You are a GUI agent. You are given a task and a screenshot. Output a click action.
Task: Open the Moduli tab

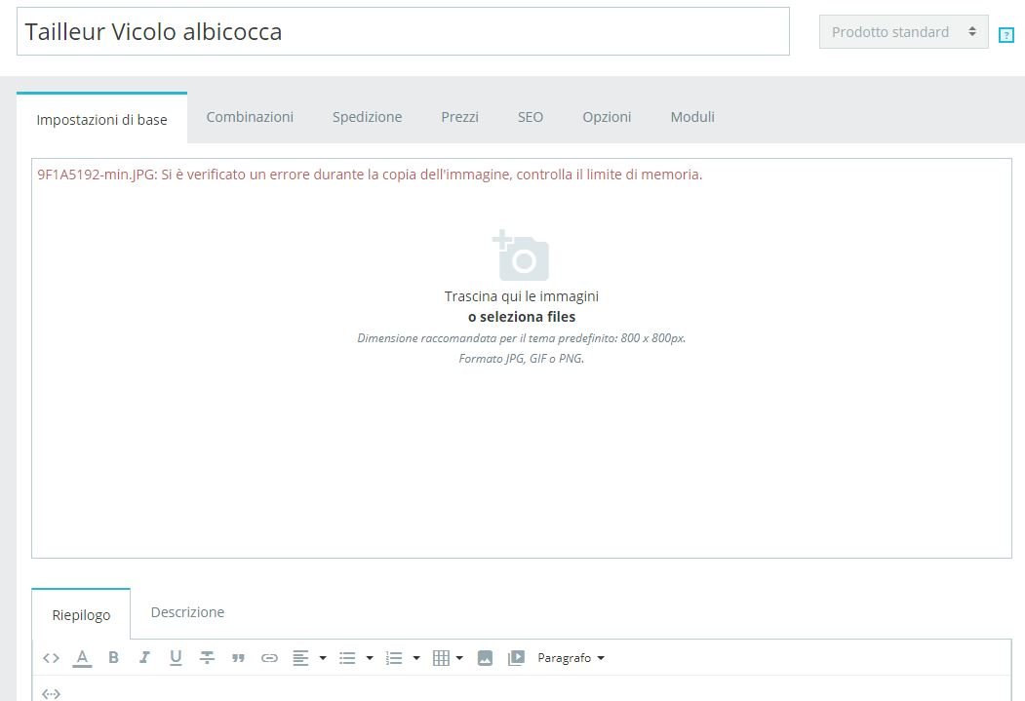692,117
